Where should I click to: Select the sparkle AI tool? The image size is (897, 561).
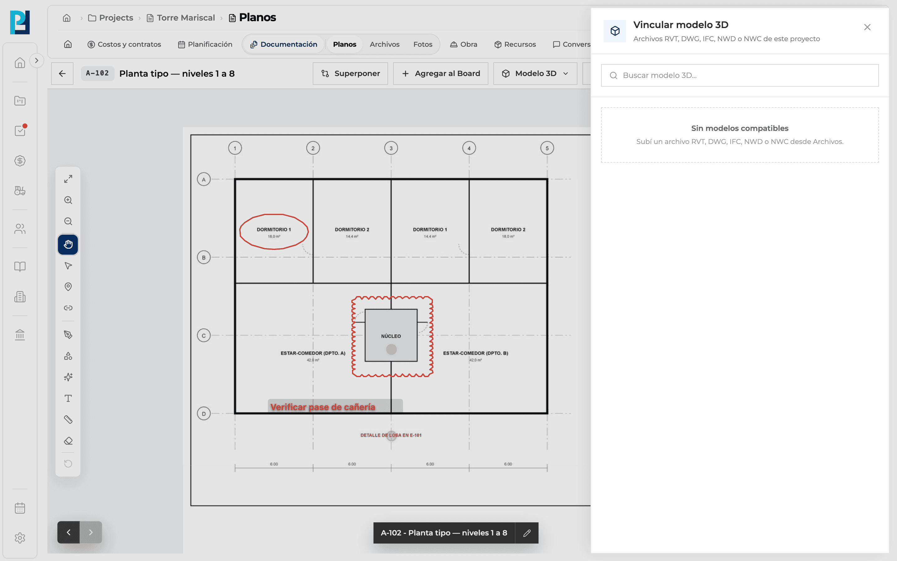pos(68,377)
